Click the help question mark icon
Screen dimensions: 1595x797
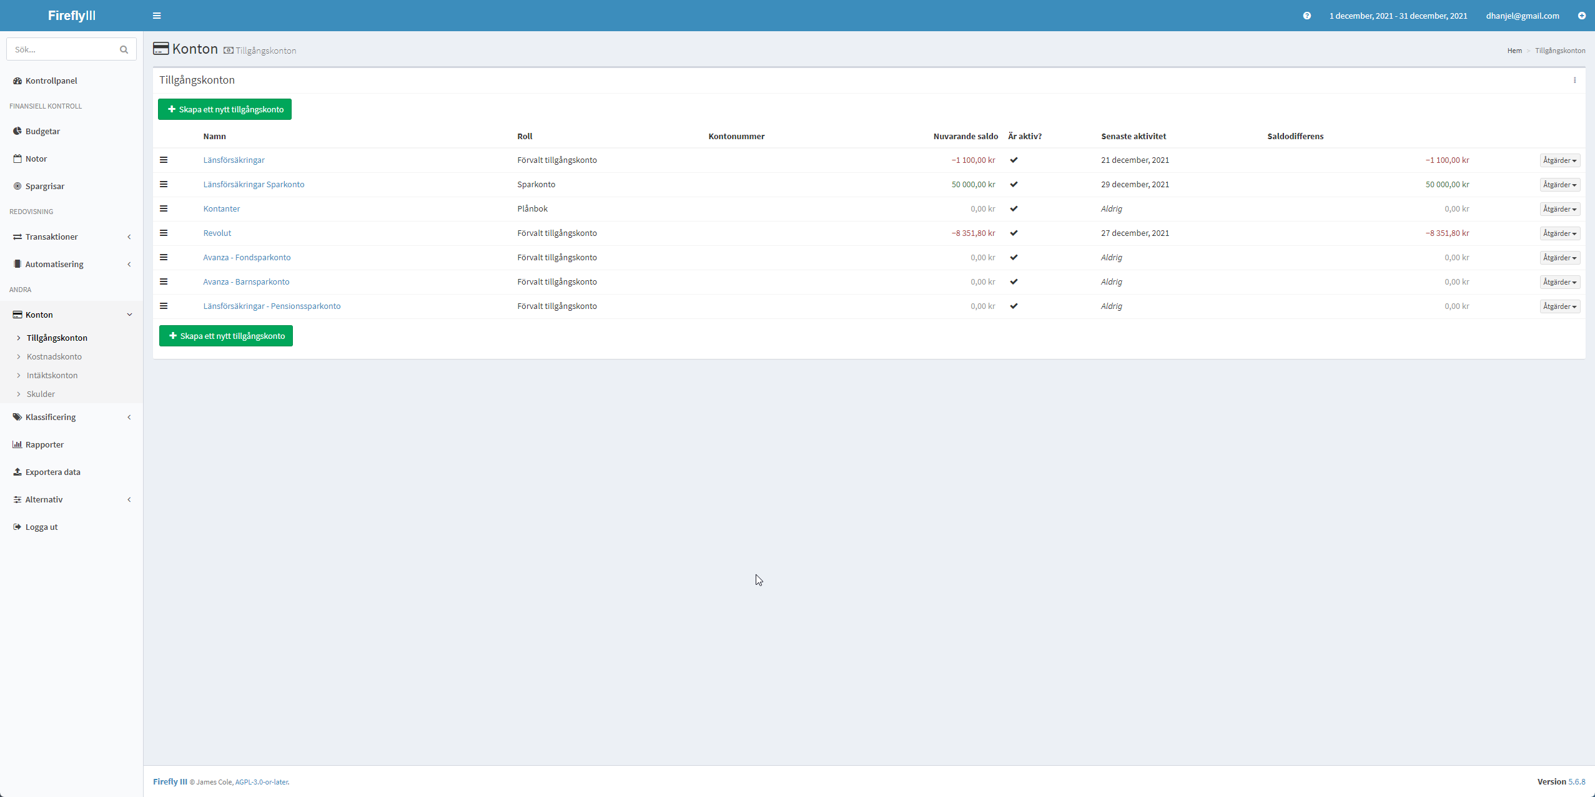pyautogui.click(x=1306, y=16)
